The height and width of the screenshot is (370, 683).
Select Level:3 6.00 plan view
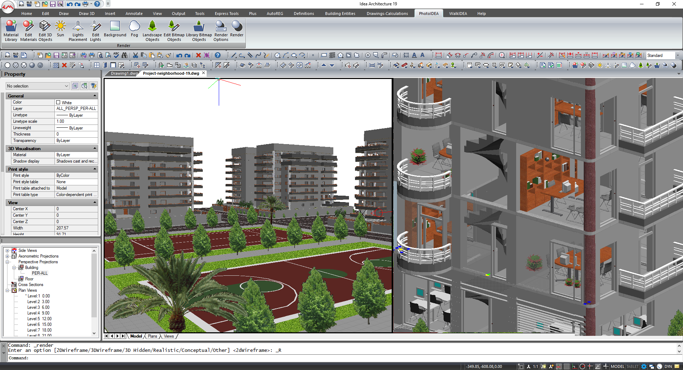pyautogui.click(x=38, y=307)
